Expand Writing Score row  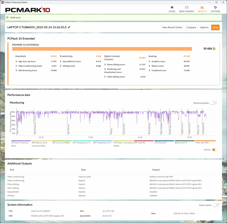pyautogui.click(x=61, y=66)
